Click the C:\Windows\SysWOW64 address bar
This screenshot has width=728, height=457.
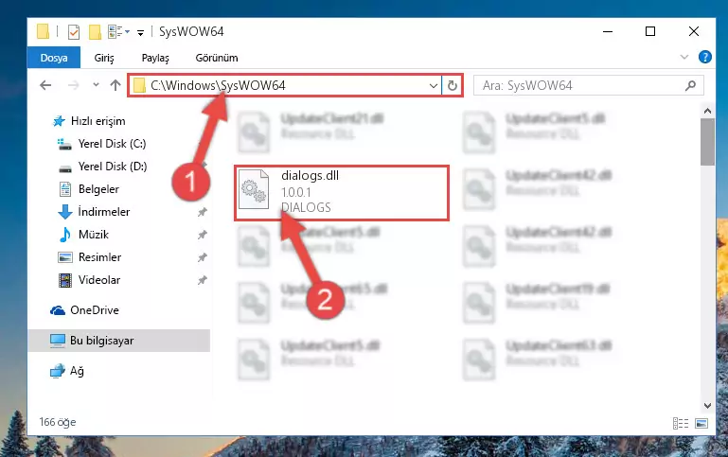(x=286, y=85)
